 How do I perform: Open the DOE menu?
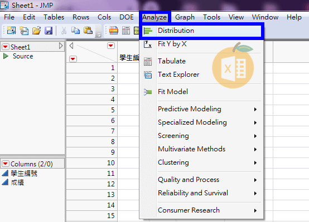[x=127, y=17]
